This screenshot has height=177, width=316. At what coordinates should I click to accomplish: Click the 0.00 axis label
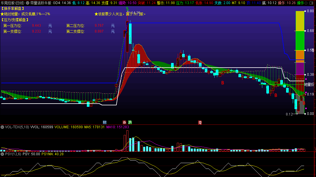click(310, 114)
